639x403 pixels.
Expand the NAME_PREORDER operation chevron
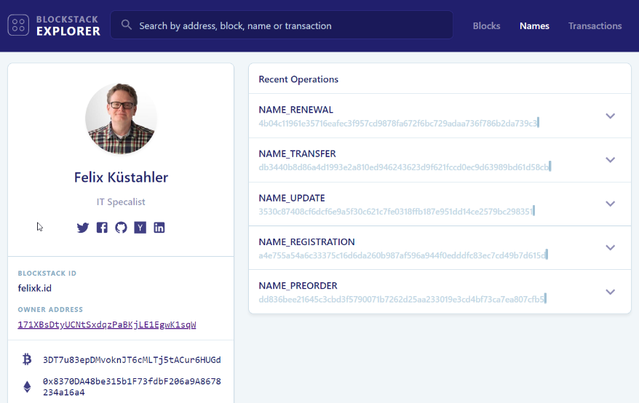point(610,292)
